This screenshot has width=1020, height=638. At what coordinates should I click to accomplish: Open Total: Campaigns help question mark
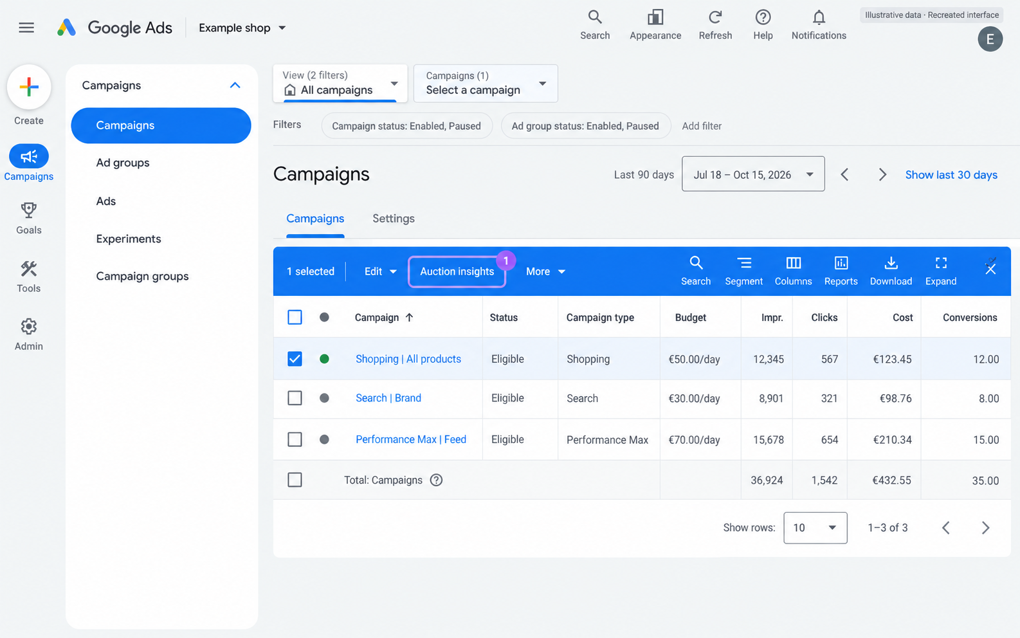coord(436,480)
